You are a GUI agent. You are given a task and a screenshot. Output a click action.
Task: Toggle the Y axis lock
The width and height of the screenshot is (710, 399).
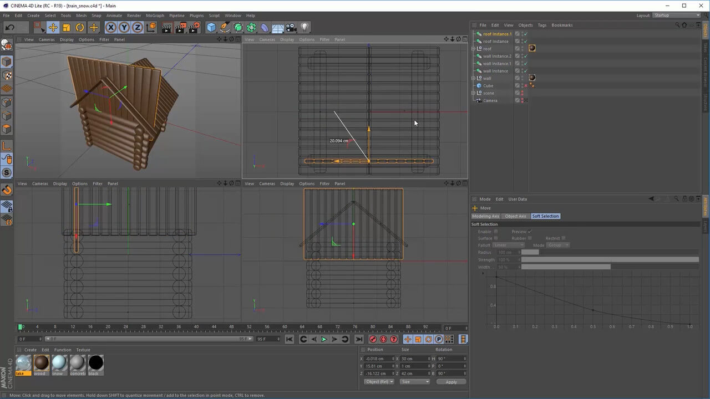coord(124,28)
